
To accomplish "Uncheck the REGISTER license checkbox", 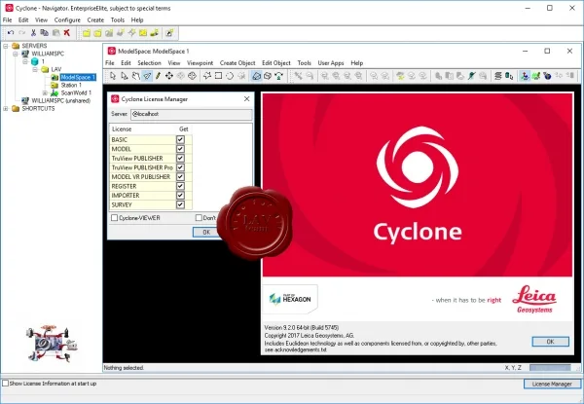I will coord(180,186).
